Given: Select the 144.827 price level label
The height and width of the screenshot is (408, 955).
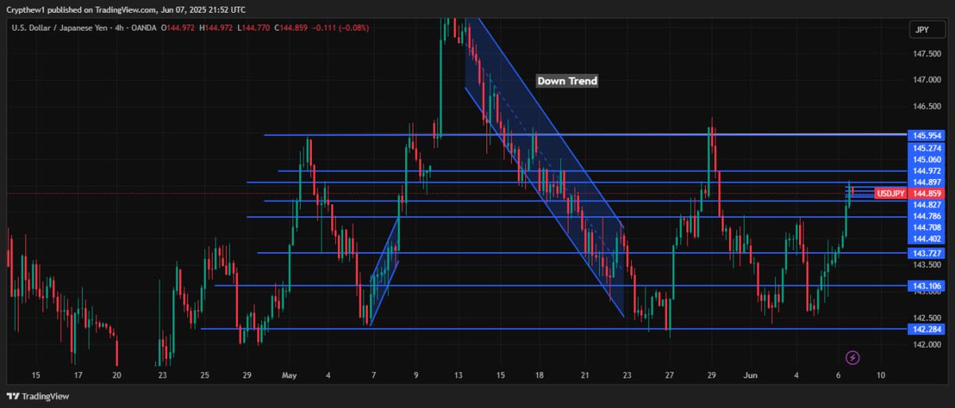Looking at the screenshot, I should (x=928, y=204).
